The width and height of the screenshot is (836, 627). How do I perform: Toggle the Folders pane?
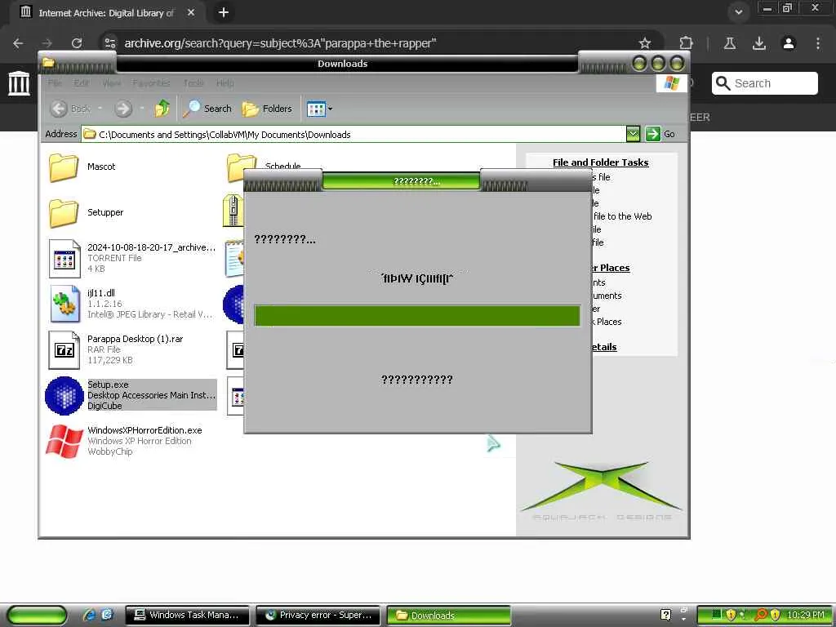click(267, 109)
